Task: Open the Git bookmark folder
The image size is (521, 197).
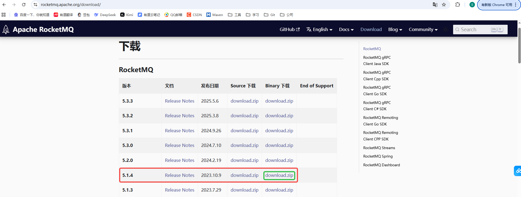Action: (x=269, y=15)
